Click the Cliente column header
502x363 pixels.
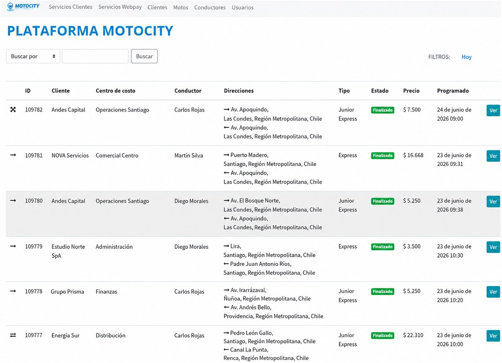[61, 90]
